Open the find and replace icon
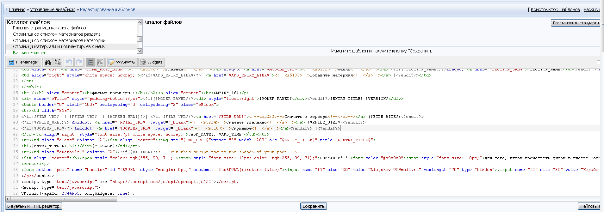The image size is (604, 212). click(x=58, y=62)
